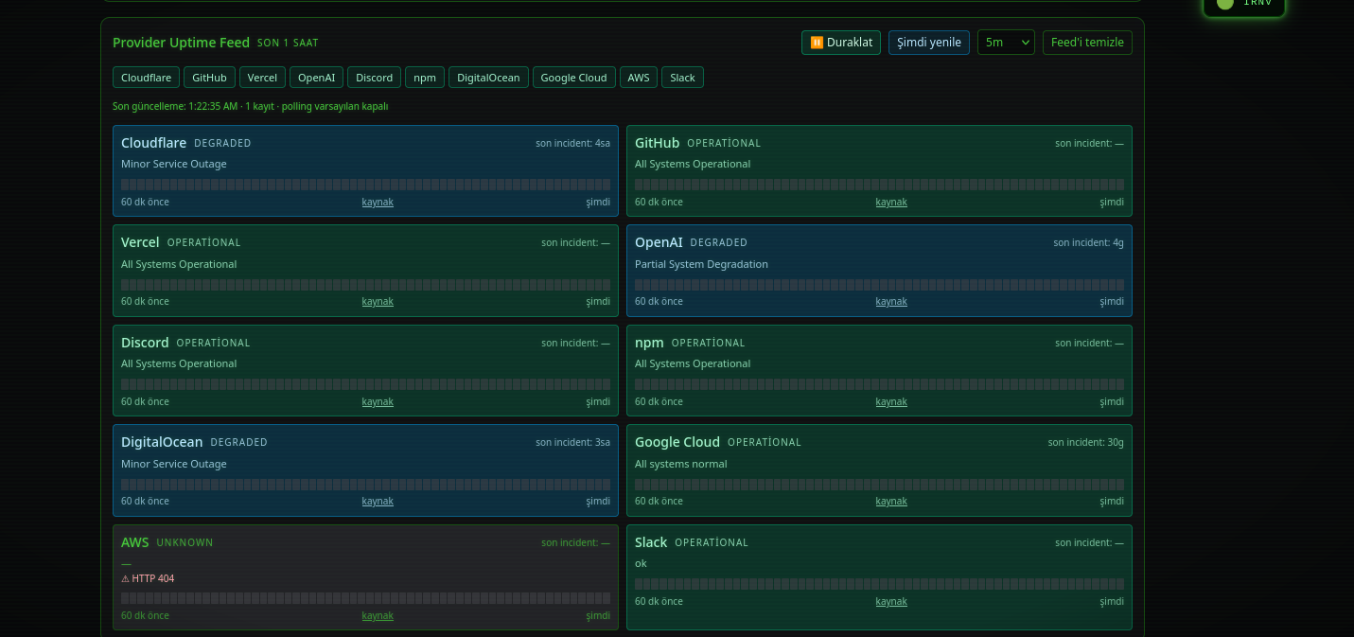
Task: Toggle the Discord provider filter chip
Action: [x=374, y=78]
